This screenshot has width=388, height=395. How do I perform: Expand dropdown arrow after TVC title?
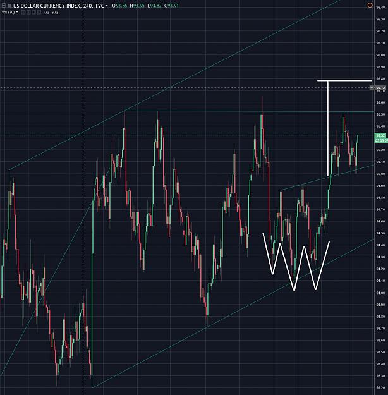point(106,6)
